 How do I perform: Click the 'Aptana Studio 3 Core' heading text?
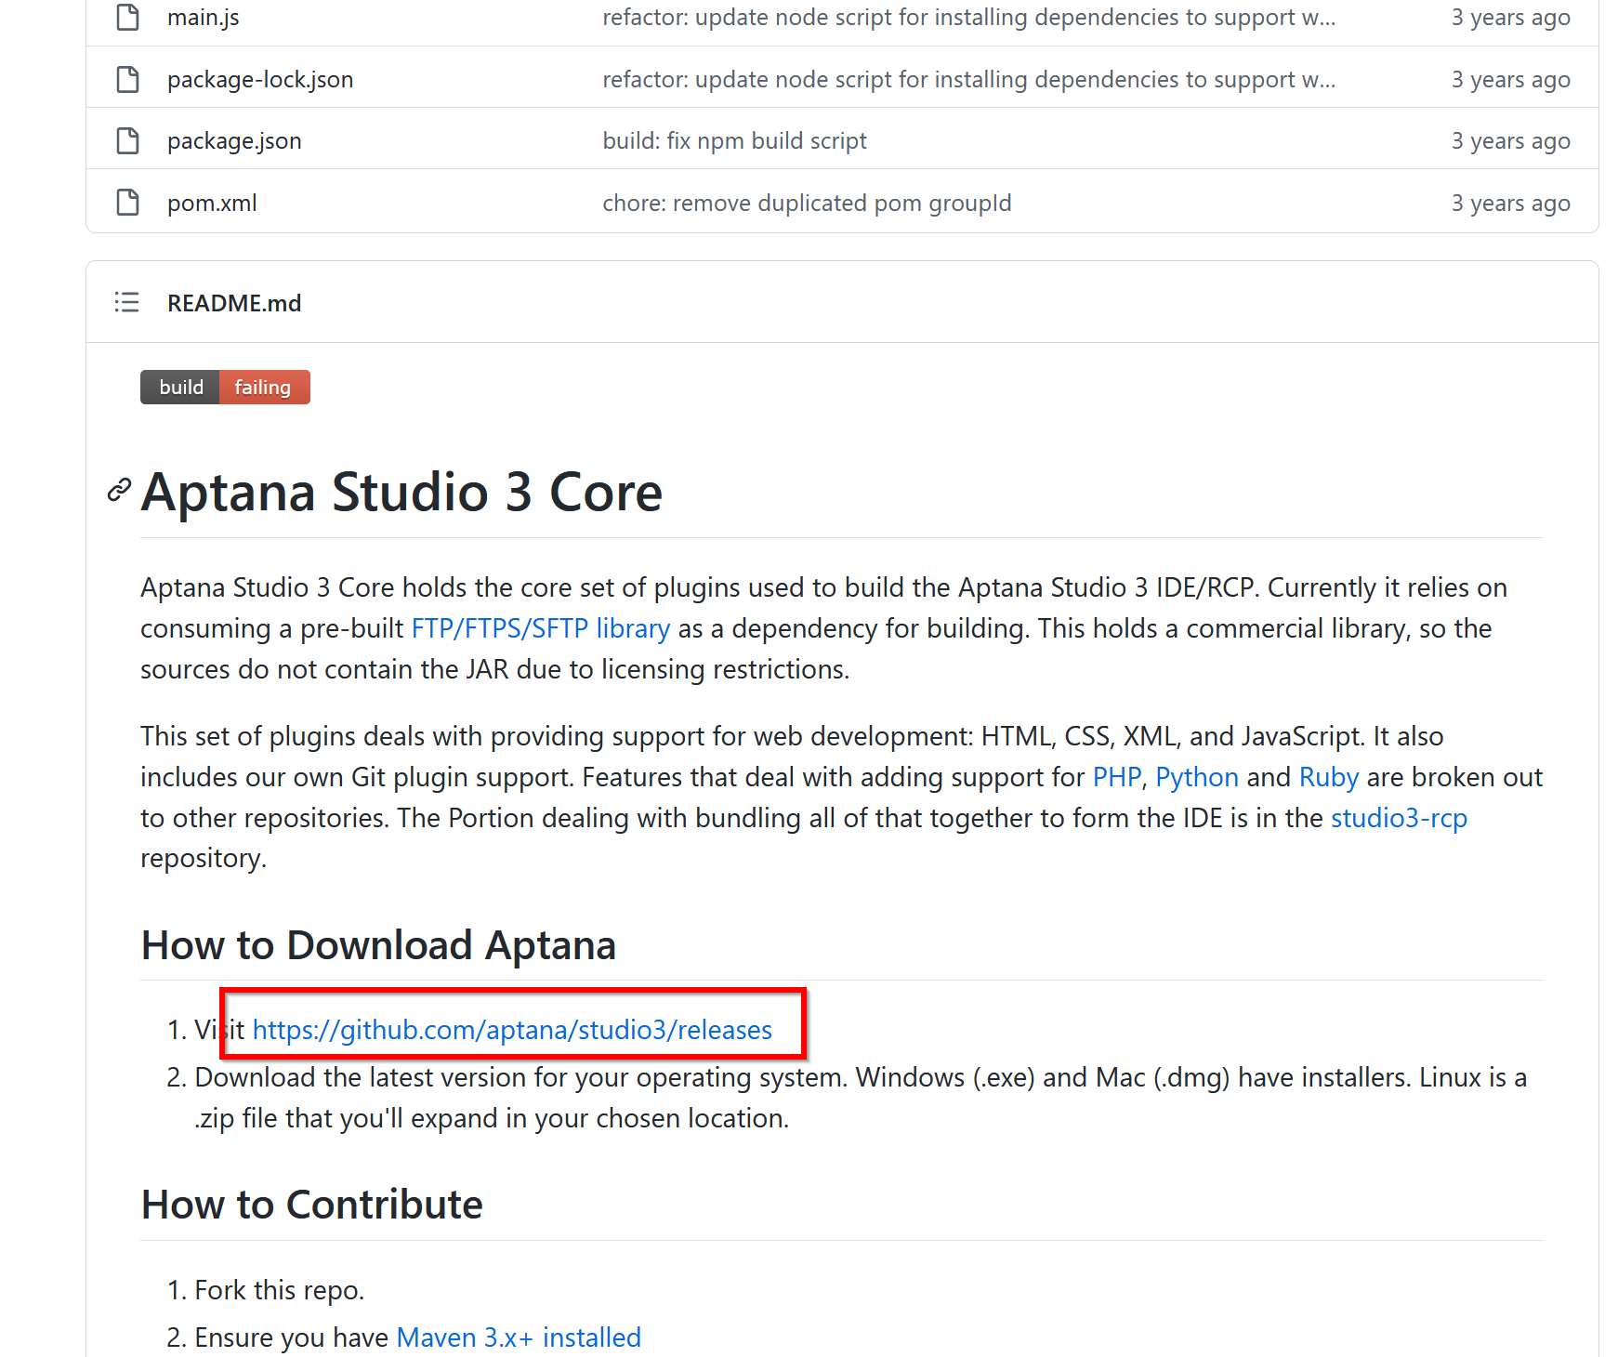(x=401, y=492)
